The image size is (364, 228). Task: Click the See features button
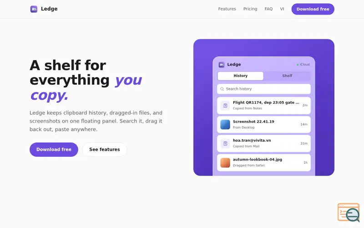[105, 150]
